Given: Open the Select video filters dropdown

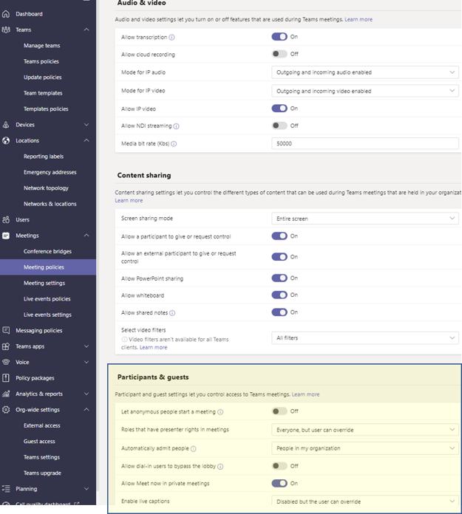Looking at the screenshot, I should click(x=365, y=338).
